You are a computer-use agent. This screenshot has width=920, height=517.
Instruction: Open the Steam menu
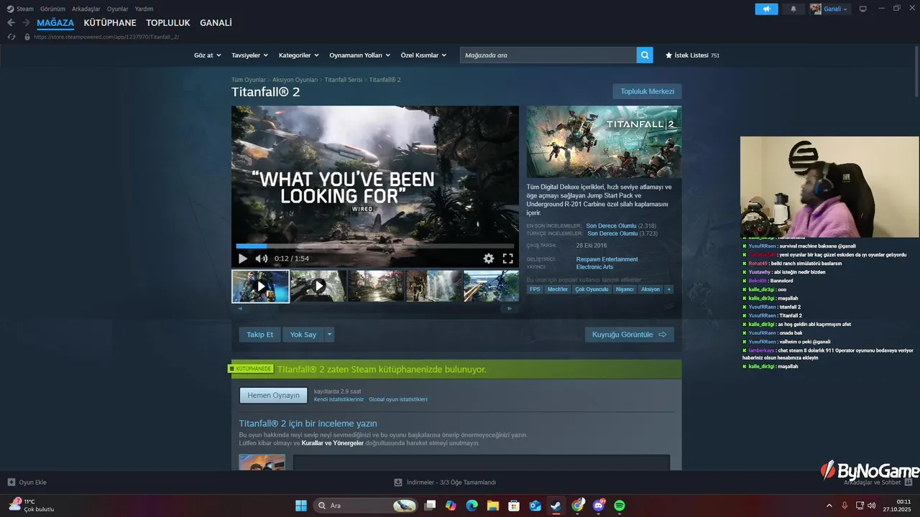coord(20,9)
